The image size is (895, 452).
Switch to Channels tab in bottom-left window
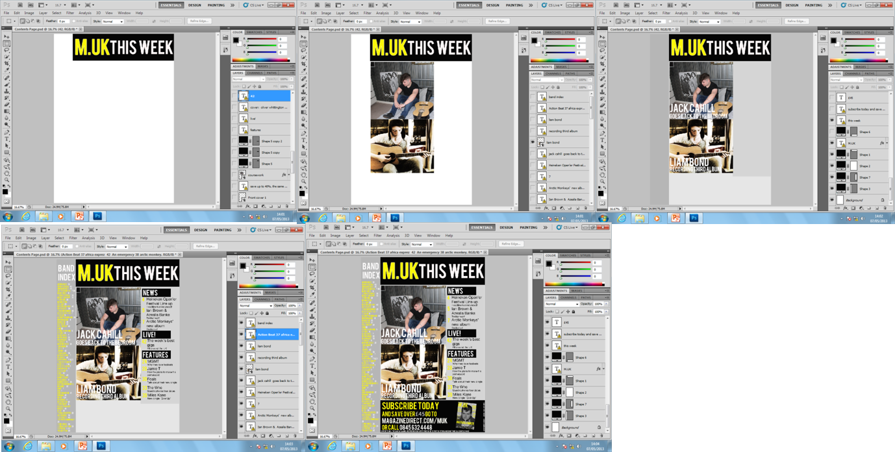coord(262,299)
